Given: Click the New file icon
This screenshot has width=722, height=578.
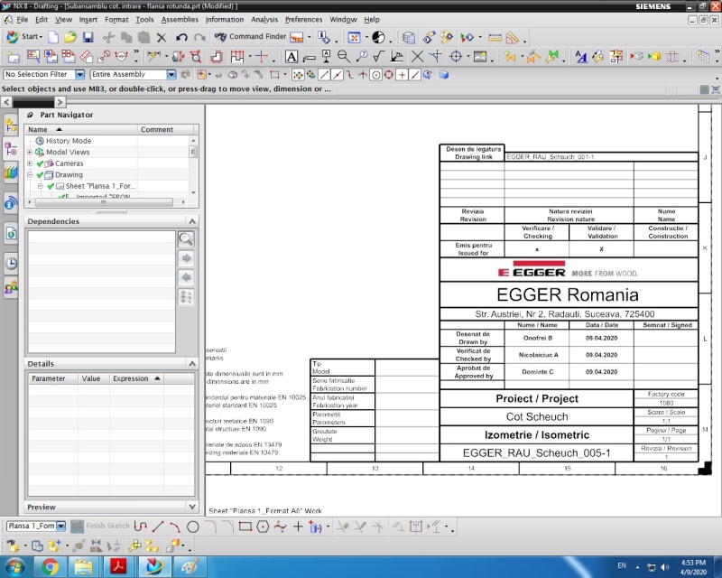Looking at the screenshot, I should (x=53, y=37).
